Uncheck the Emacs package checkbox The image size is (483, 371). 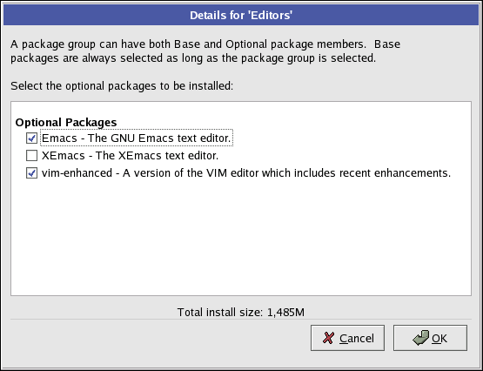[31, 138]
